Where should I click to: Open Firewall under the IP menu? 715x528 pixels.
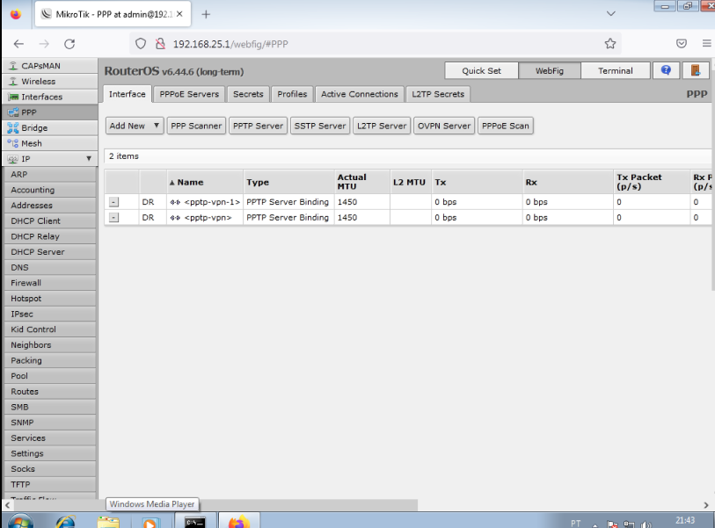(x=50, y=283)
